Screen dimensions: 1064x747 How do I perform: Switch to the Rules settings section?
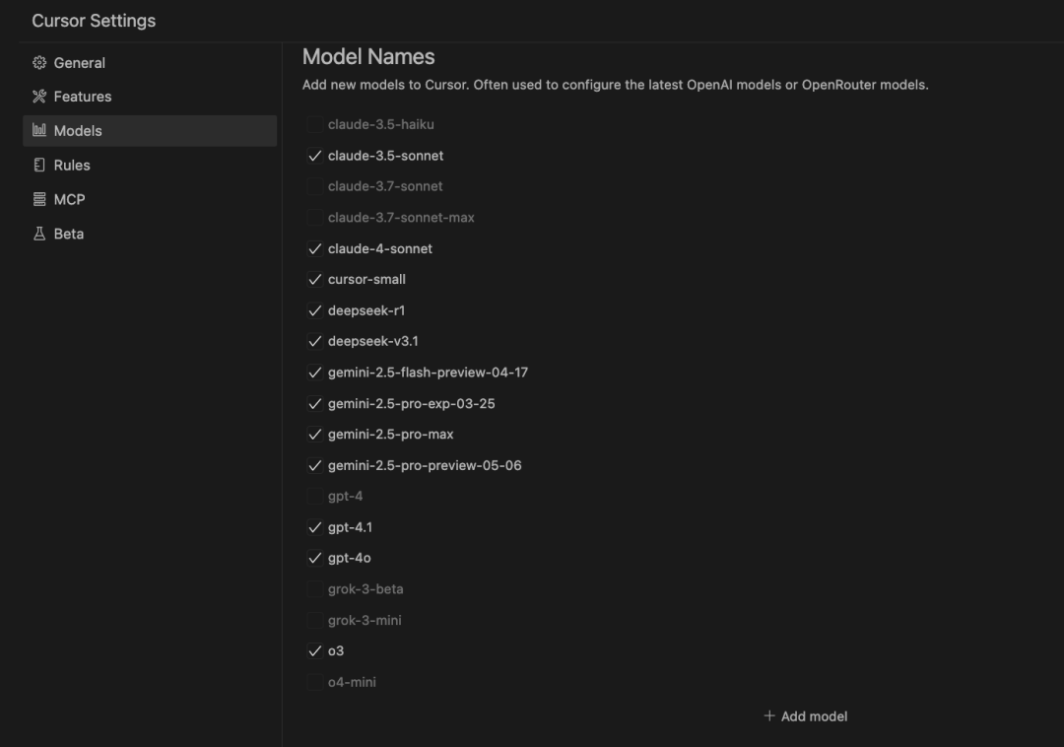click(74, 165)
